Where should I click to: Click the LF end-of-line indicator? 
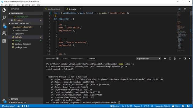click(x=152, y=106)
